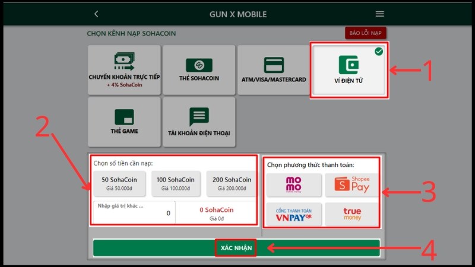The image size is (475, 267).
Task: Click the green checkmark on Ví điện tử
Action: (x=379, y=52)
